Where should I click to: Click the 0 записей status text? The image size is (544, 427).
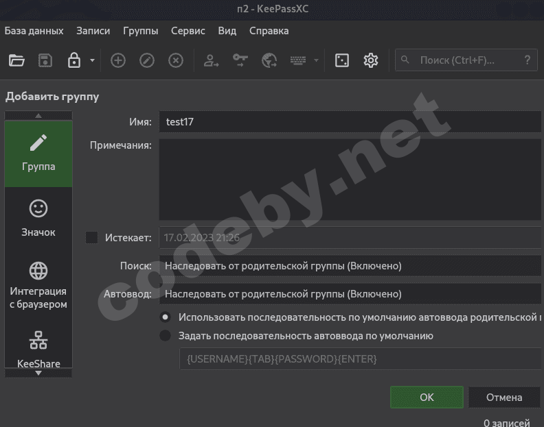coord(506,423)
